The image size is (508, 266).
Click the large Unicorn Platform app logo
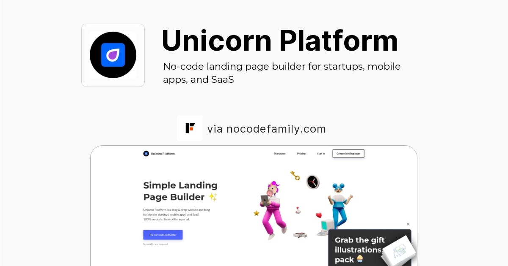pos(113,55)
